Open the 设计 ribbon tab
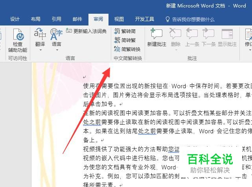Image resolution: width=252 pixels, height=187 pixels. point(15,19)
